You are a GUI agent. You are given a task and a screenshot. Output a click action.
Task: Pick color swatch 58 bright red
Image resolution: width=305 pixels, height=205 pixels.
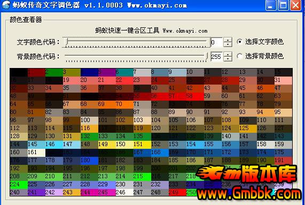click(x=195, y=96)
